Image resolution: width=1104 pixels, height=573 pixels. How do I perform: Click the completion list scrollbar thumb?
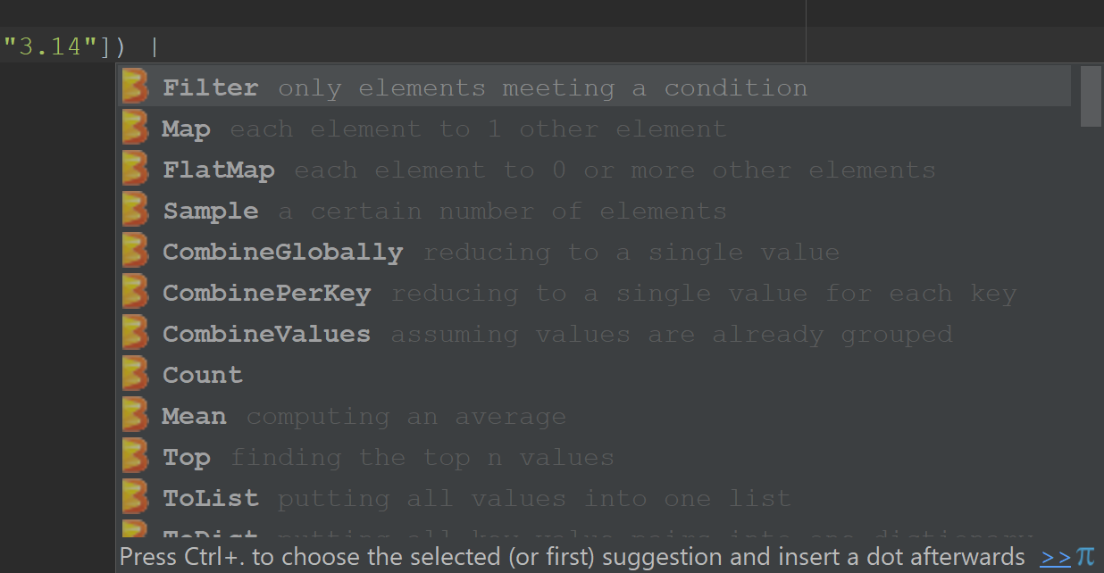pyautogui.click(x=1091, y=96)
